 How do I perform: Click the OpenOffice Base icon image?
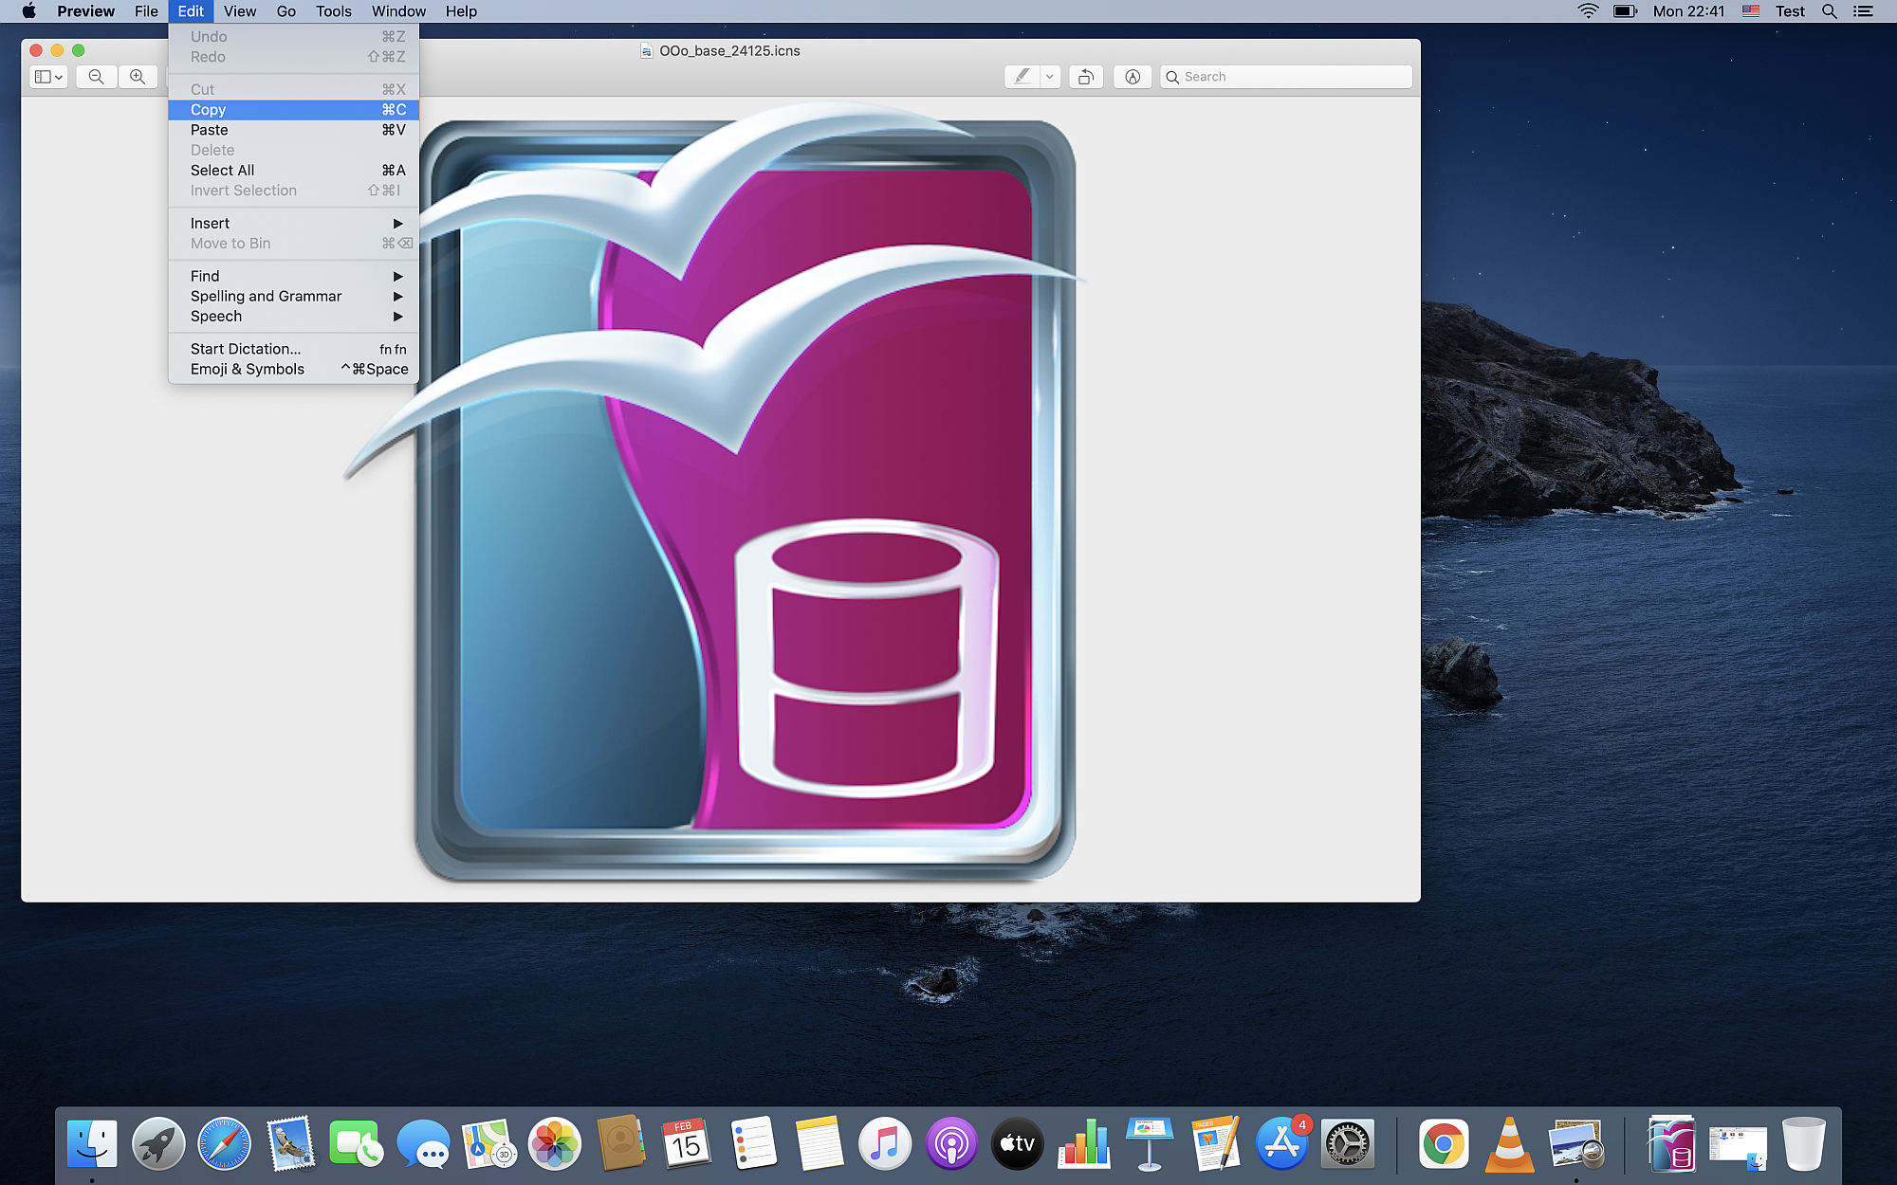coord(713,491)
